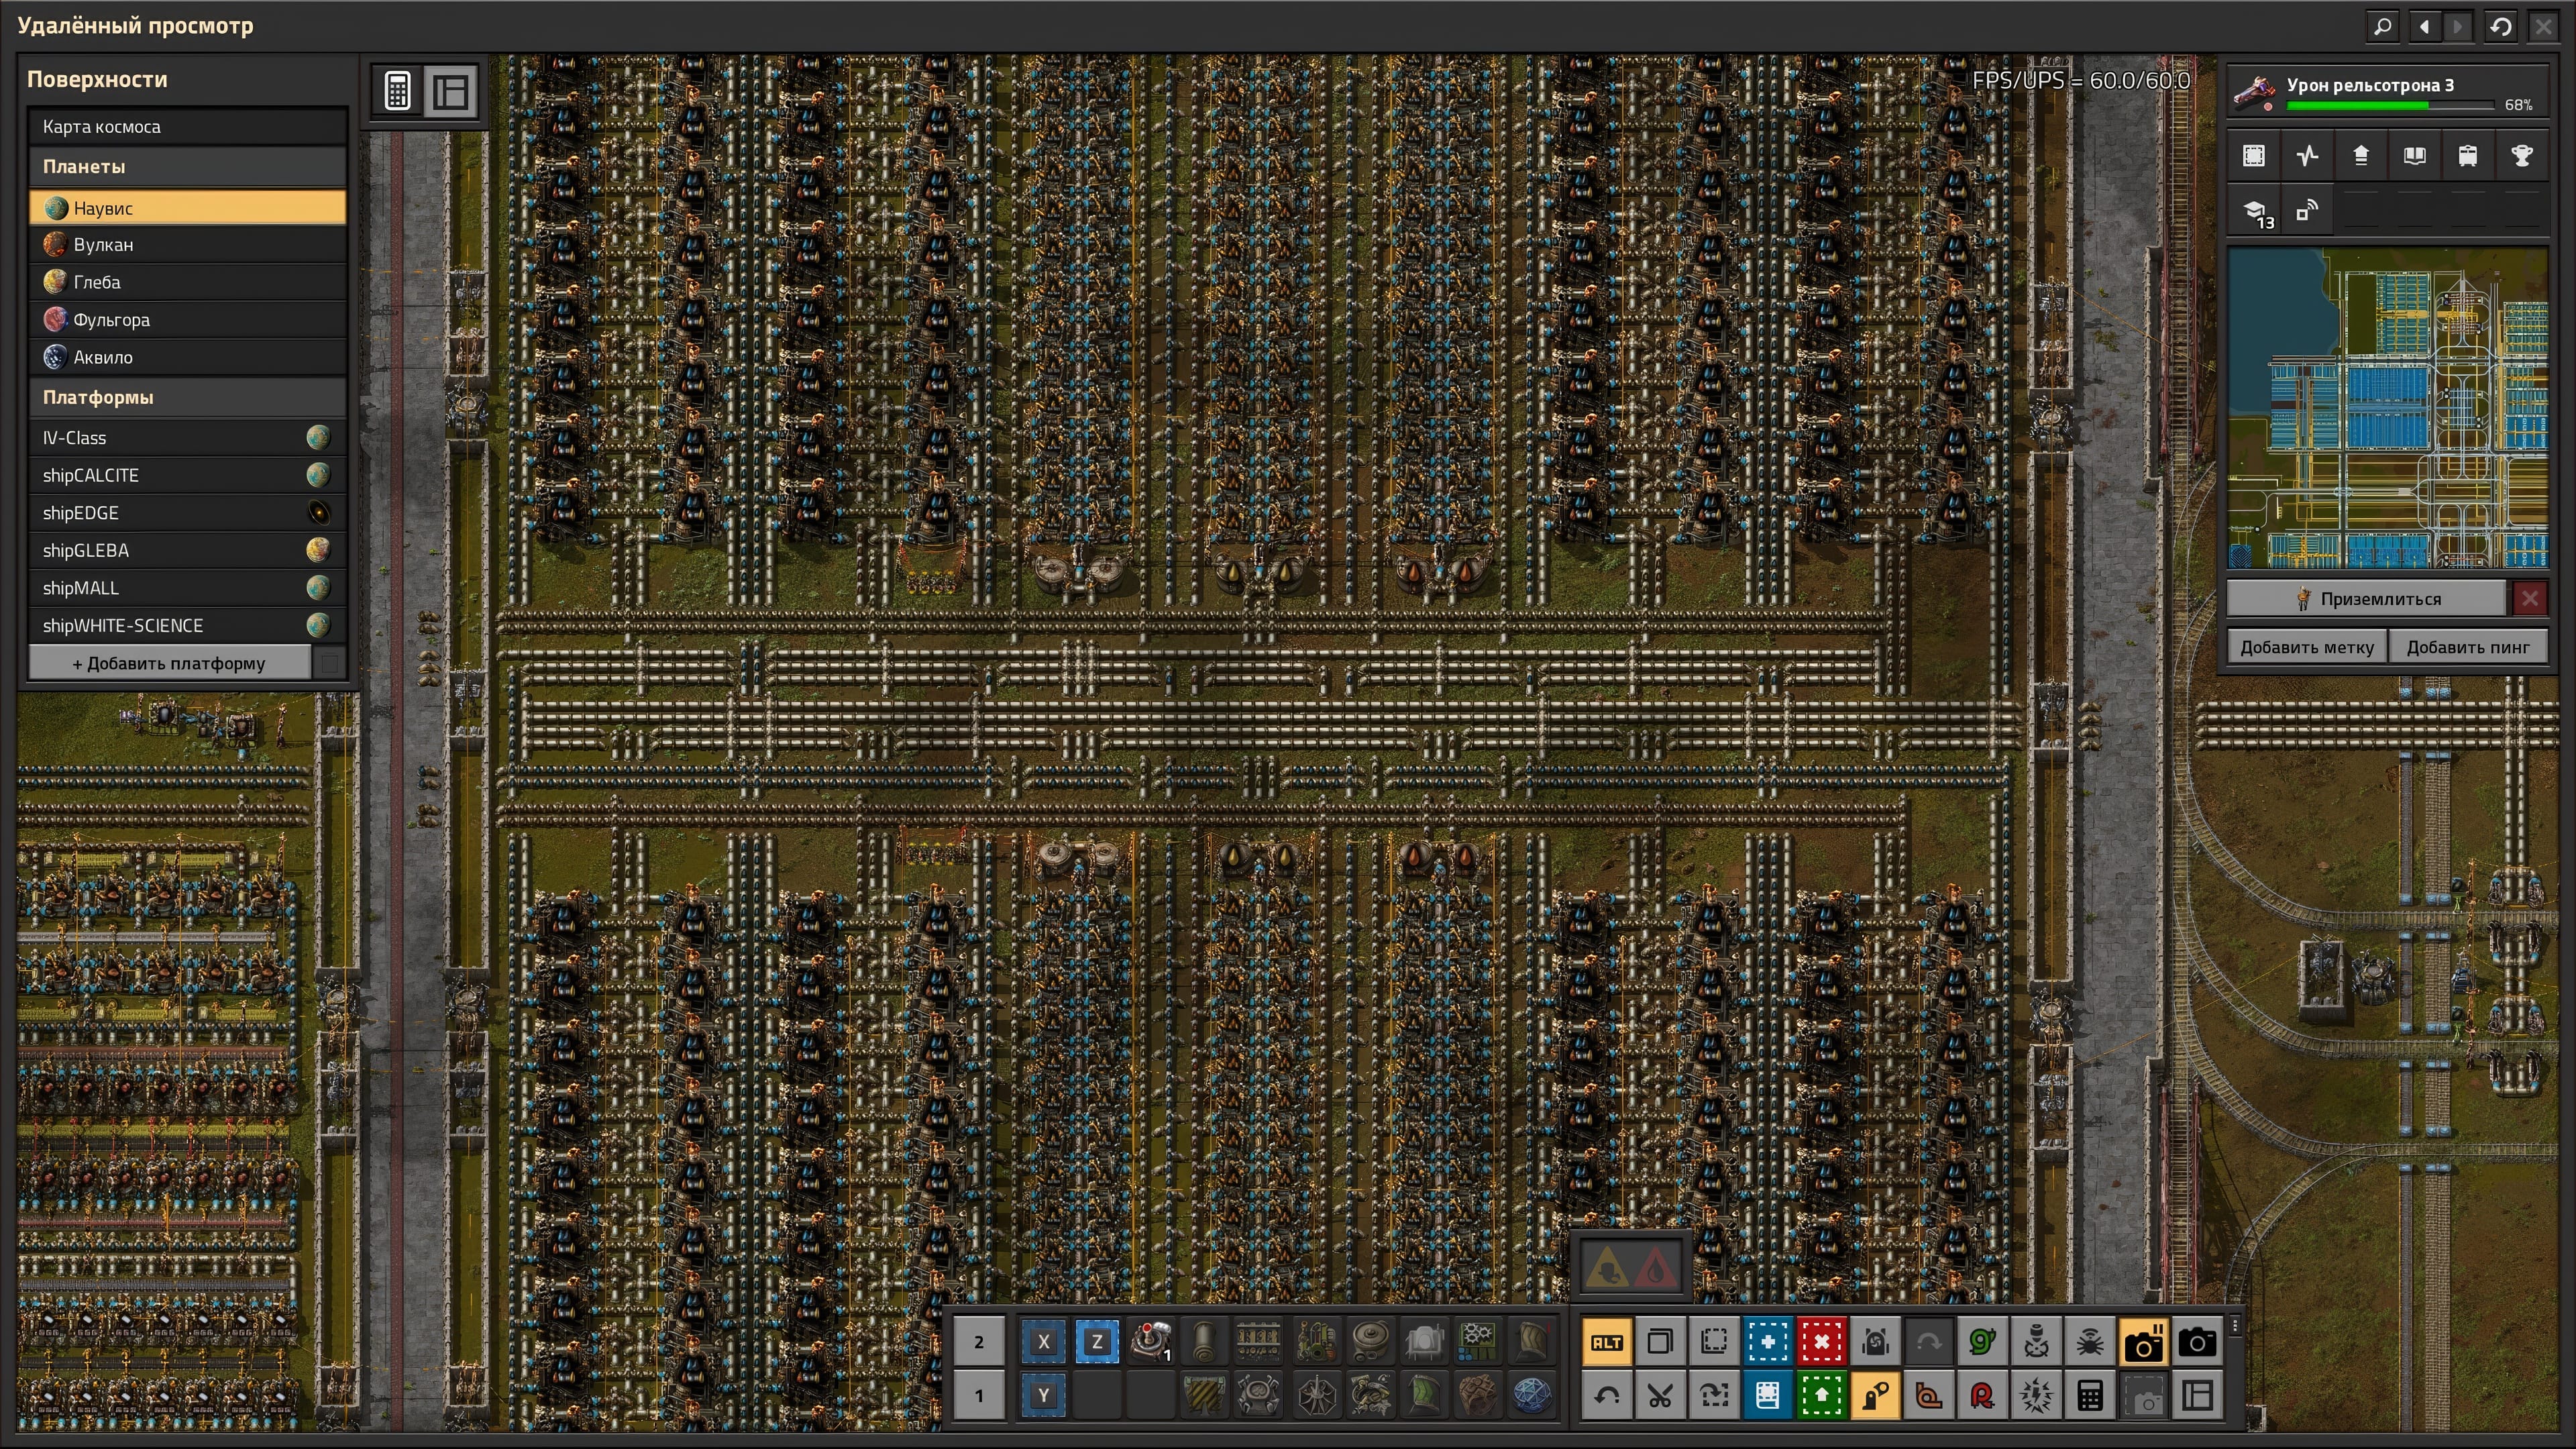2576x1449 pixels.
Task: Toggle the highlighted personal roboport button
Action: pos(1875,1396)
